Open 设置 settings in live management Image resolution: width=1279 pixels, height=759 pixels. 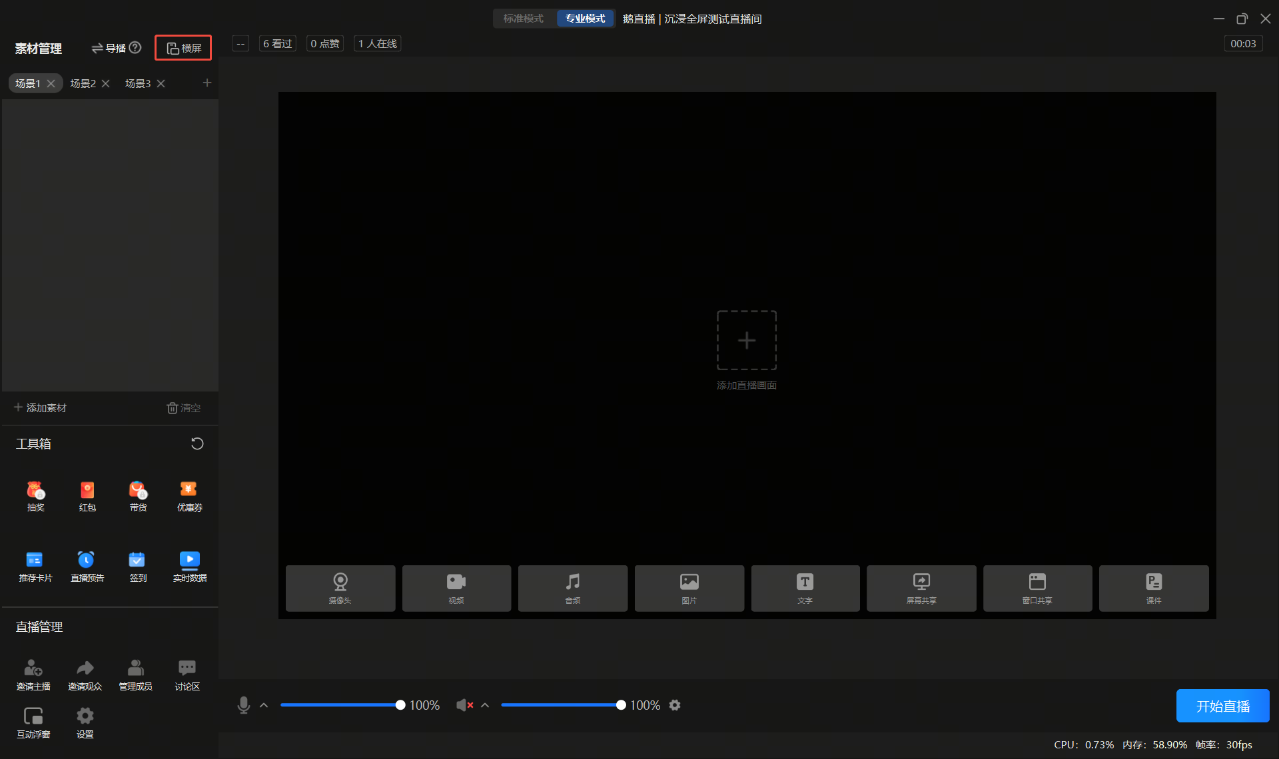click(85, 723)
